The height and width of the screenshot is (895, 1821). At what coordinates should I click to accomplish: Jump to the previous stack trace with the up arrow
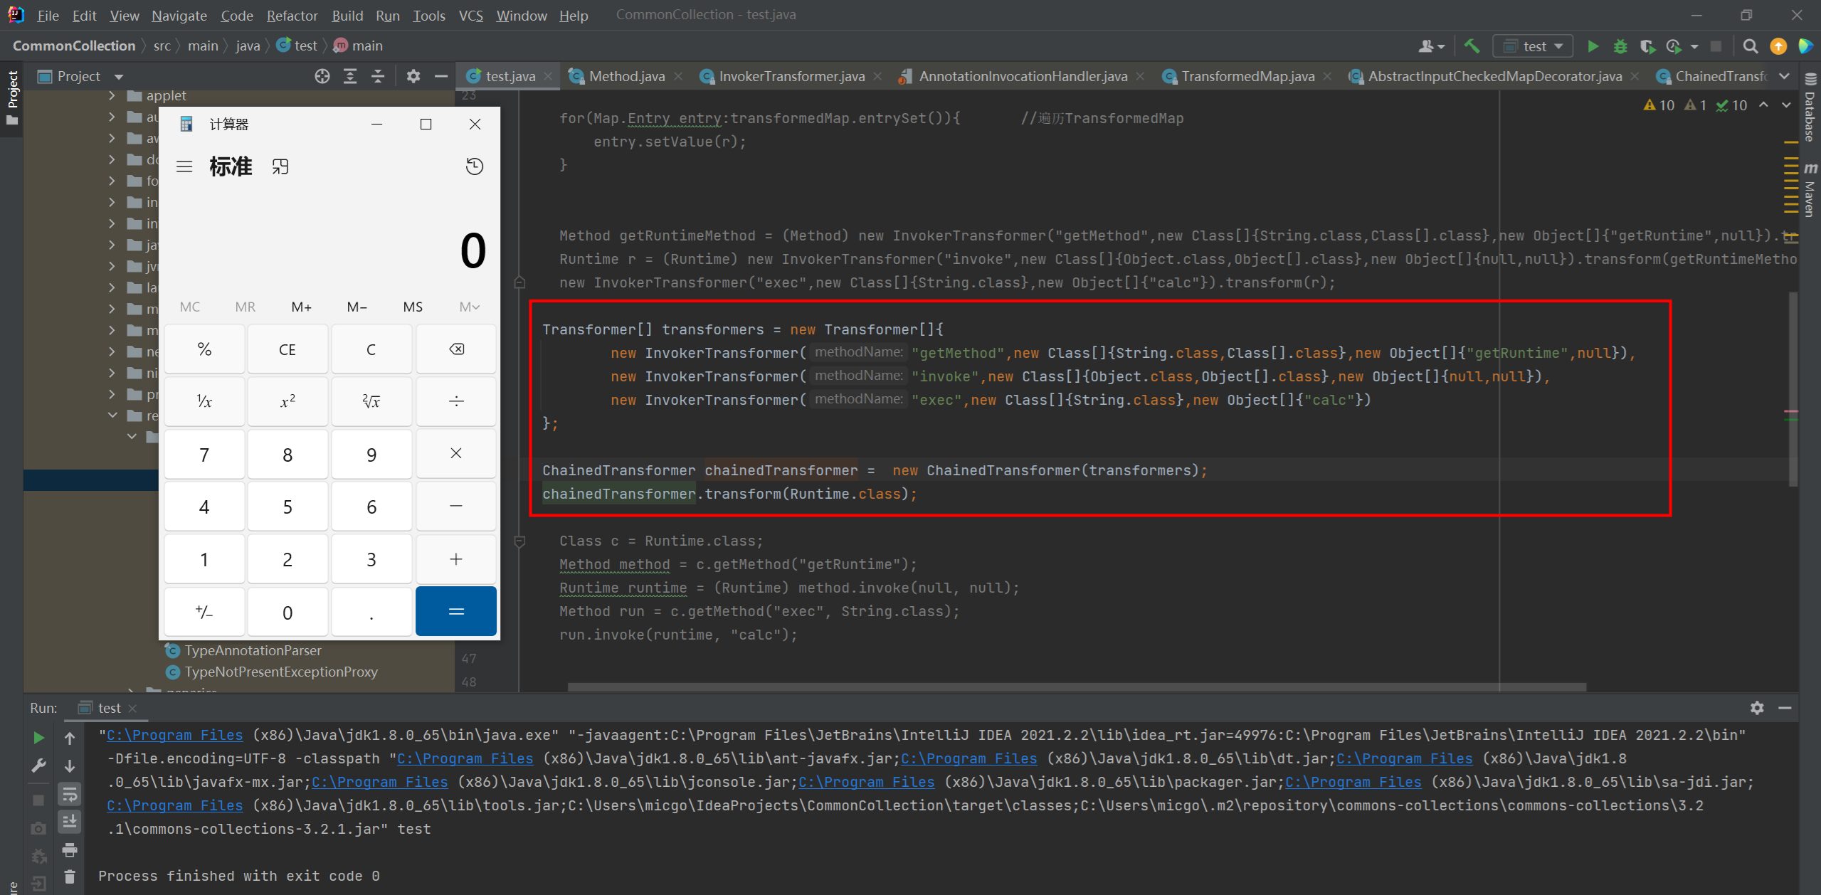[x=70, y=738]
